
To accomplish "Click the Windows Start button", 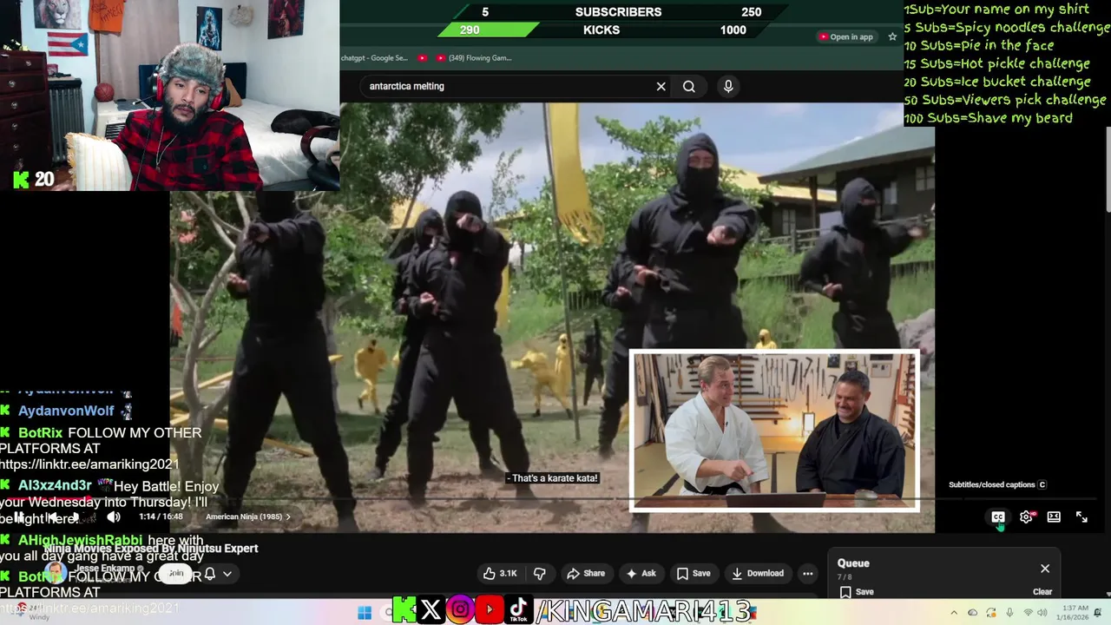I will [365, 612].
